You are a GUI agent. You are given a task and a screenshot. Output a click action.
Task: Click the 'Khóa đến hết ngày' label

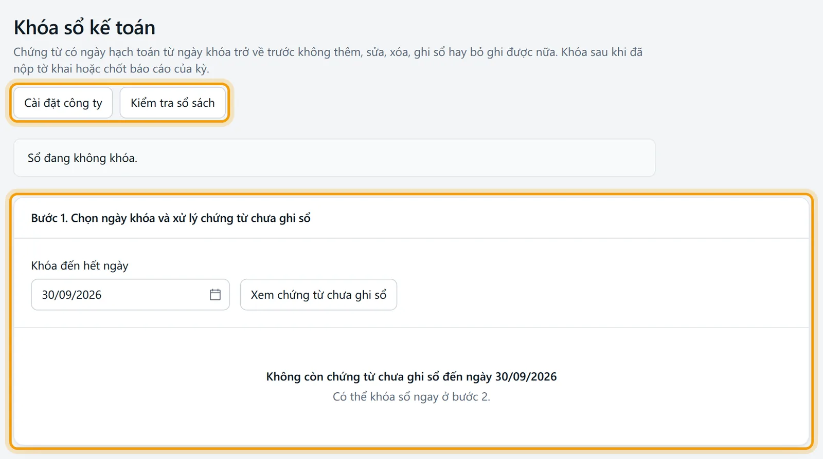pyautogui.click(x=80, y=266)
